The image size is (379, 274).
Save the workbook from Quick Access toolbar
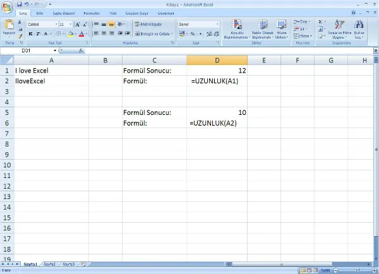point(20,4)
